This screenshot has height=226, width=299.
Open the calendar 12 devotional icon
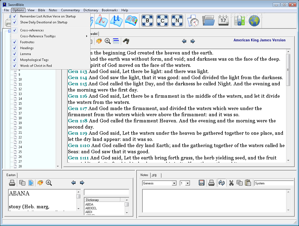point(223,20)
